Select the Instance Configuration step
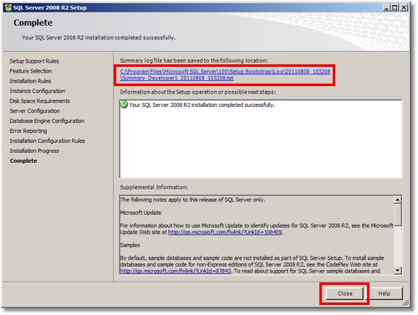 point(37,91)
